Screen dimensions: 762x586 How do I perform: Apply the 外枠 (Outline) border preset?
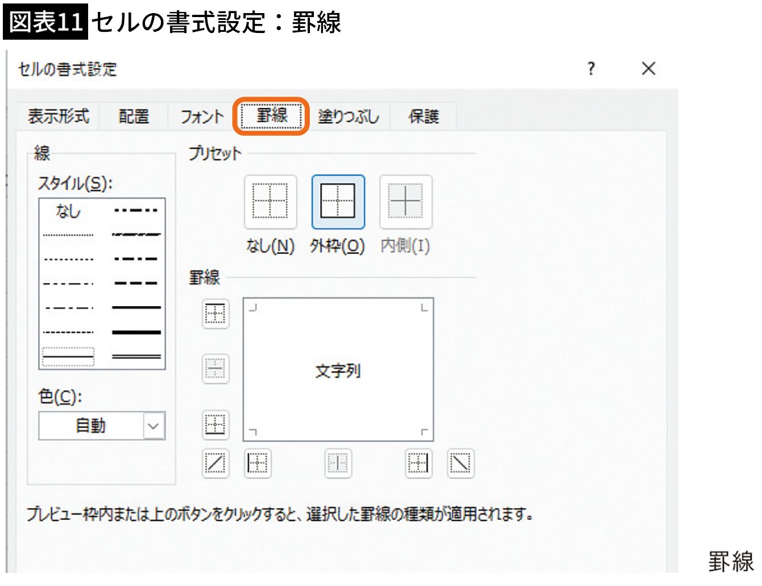338,201
